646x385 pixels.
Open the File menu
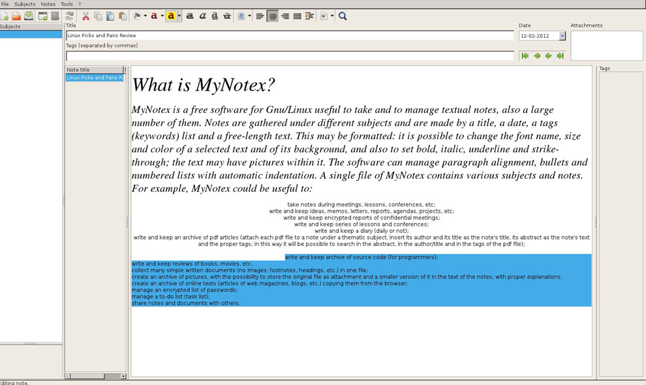pyautogui.click(x=5, y=4)
